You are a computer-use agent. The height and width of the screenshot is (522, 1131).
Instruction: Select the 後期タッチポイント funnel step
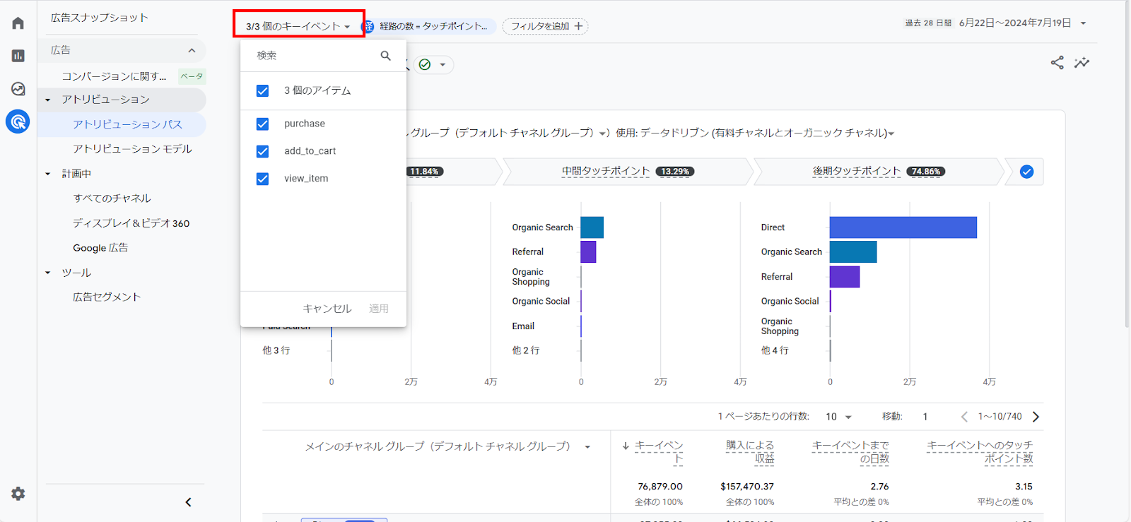tap(879, 172)
